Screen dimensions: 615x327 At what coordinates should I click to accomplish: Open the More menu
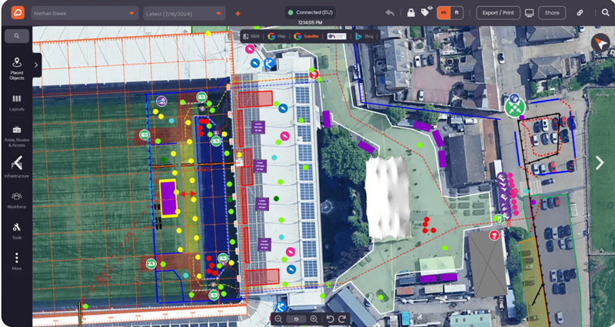coord(17,262)
